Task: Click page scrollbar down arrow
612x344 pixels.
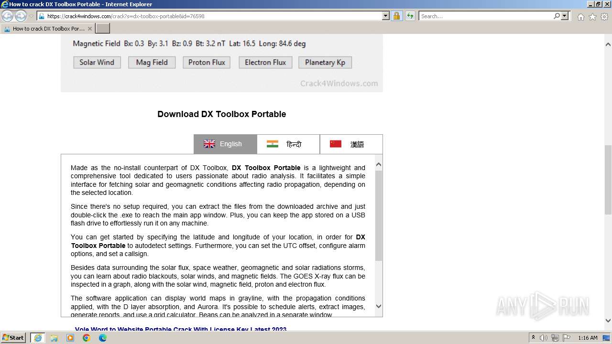Action: click(x=608, y=321)
